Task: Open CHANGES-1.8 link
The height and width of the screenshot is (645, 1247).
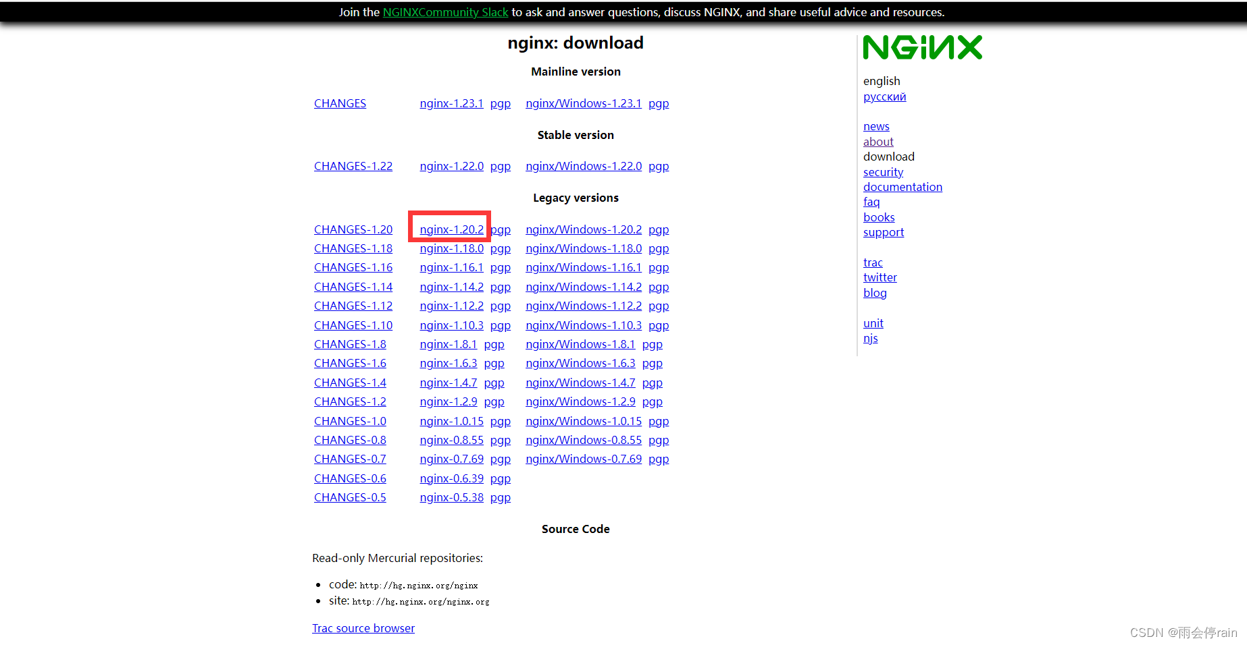Action: click(x=350, y=344)
